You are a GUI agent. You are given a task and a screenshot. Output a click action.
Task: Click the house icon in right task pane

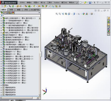[109, 18]
